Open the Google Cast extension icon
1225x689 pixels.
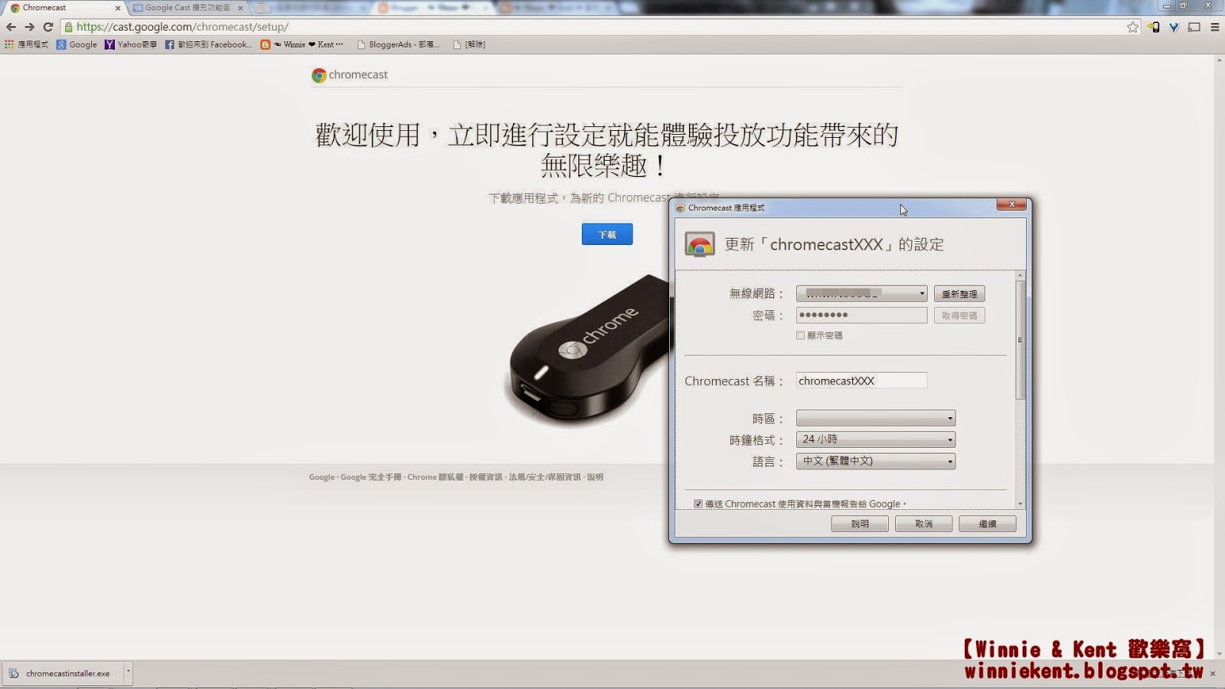pos(1194,27)
